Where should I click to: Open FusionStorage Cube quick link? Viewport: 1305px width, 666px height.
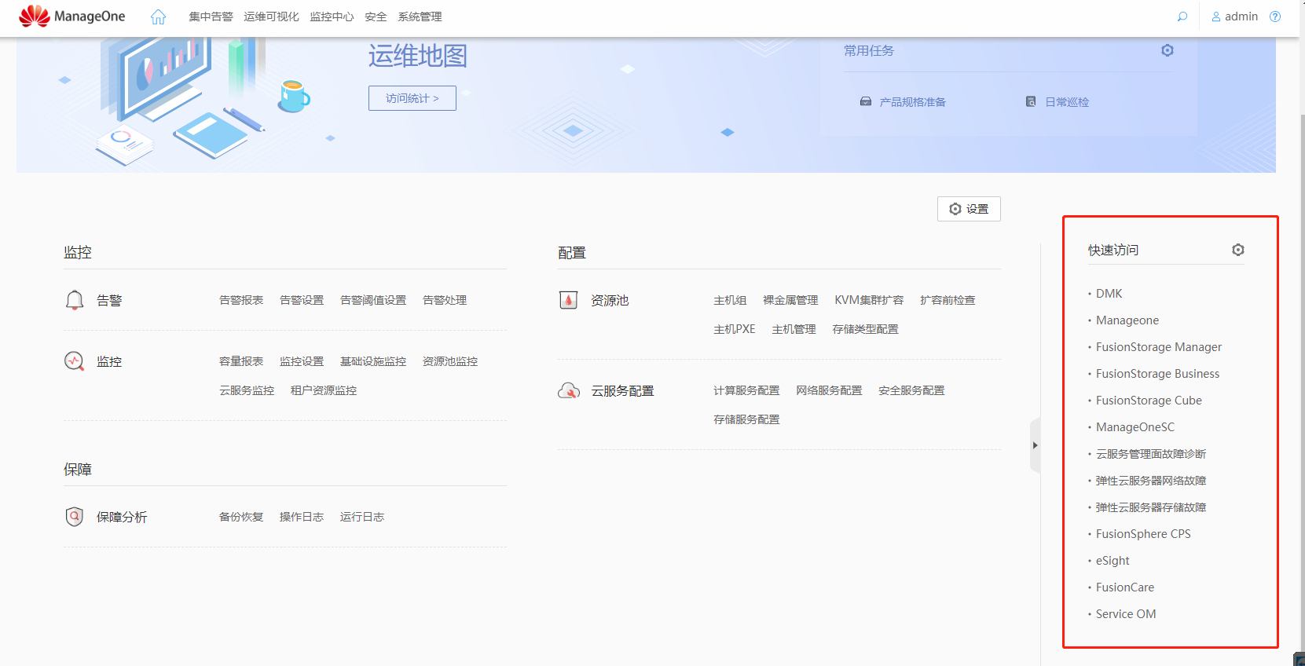(x=1149, y=401)
